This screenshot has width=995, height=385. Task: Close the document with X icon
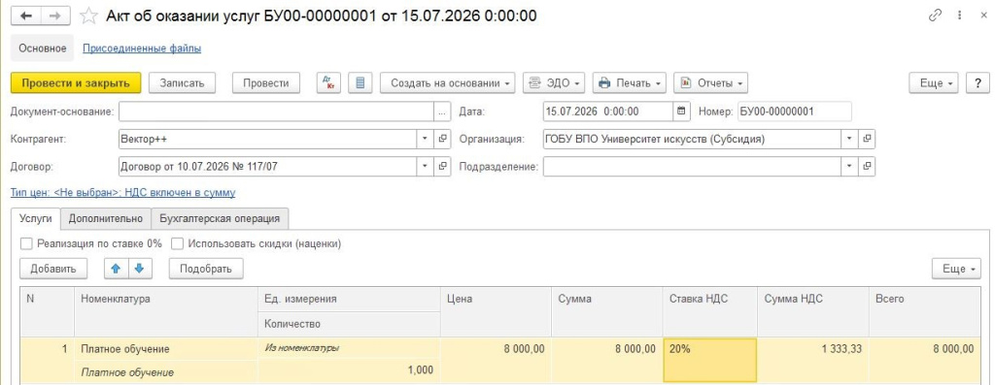983,16
